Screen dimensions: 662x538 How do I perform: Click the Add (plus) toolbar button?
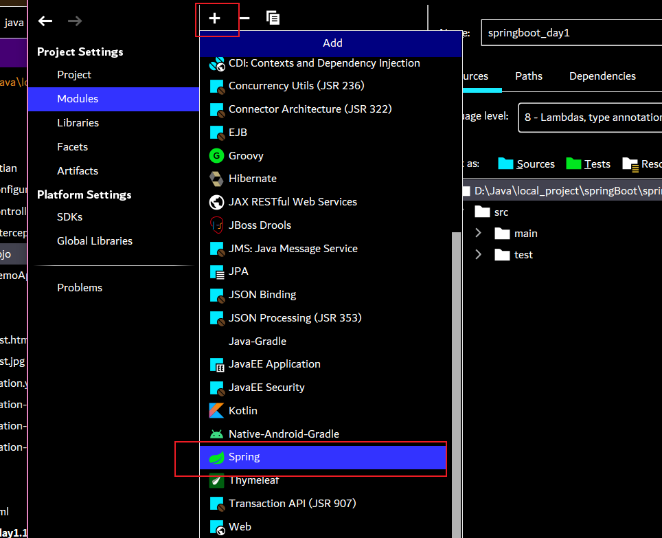pos(214,18)
